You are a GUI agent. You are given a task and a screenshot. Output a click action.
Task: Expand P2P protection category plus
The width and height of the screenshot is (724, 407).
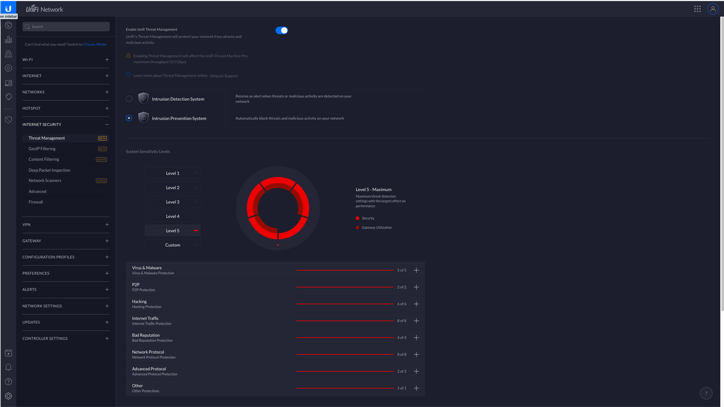click(416, 287)
